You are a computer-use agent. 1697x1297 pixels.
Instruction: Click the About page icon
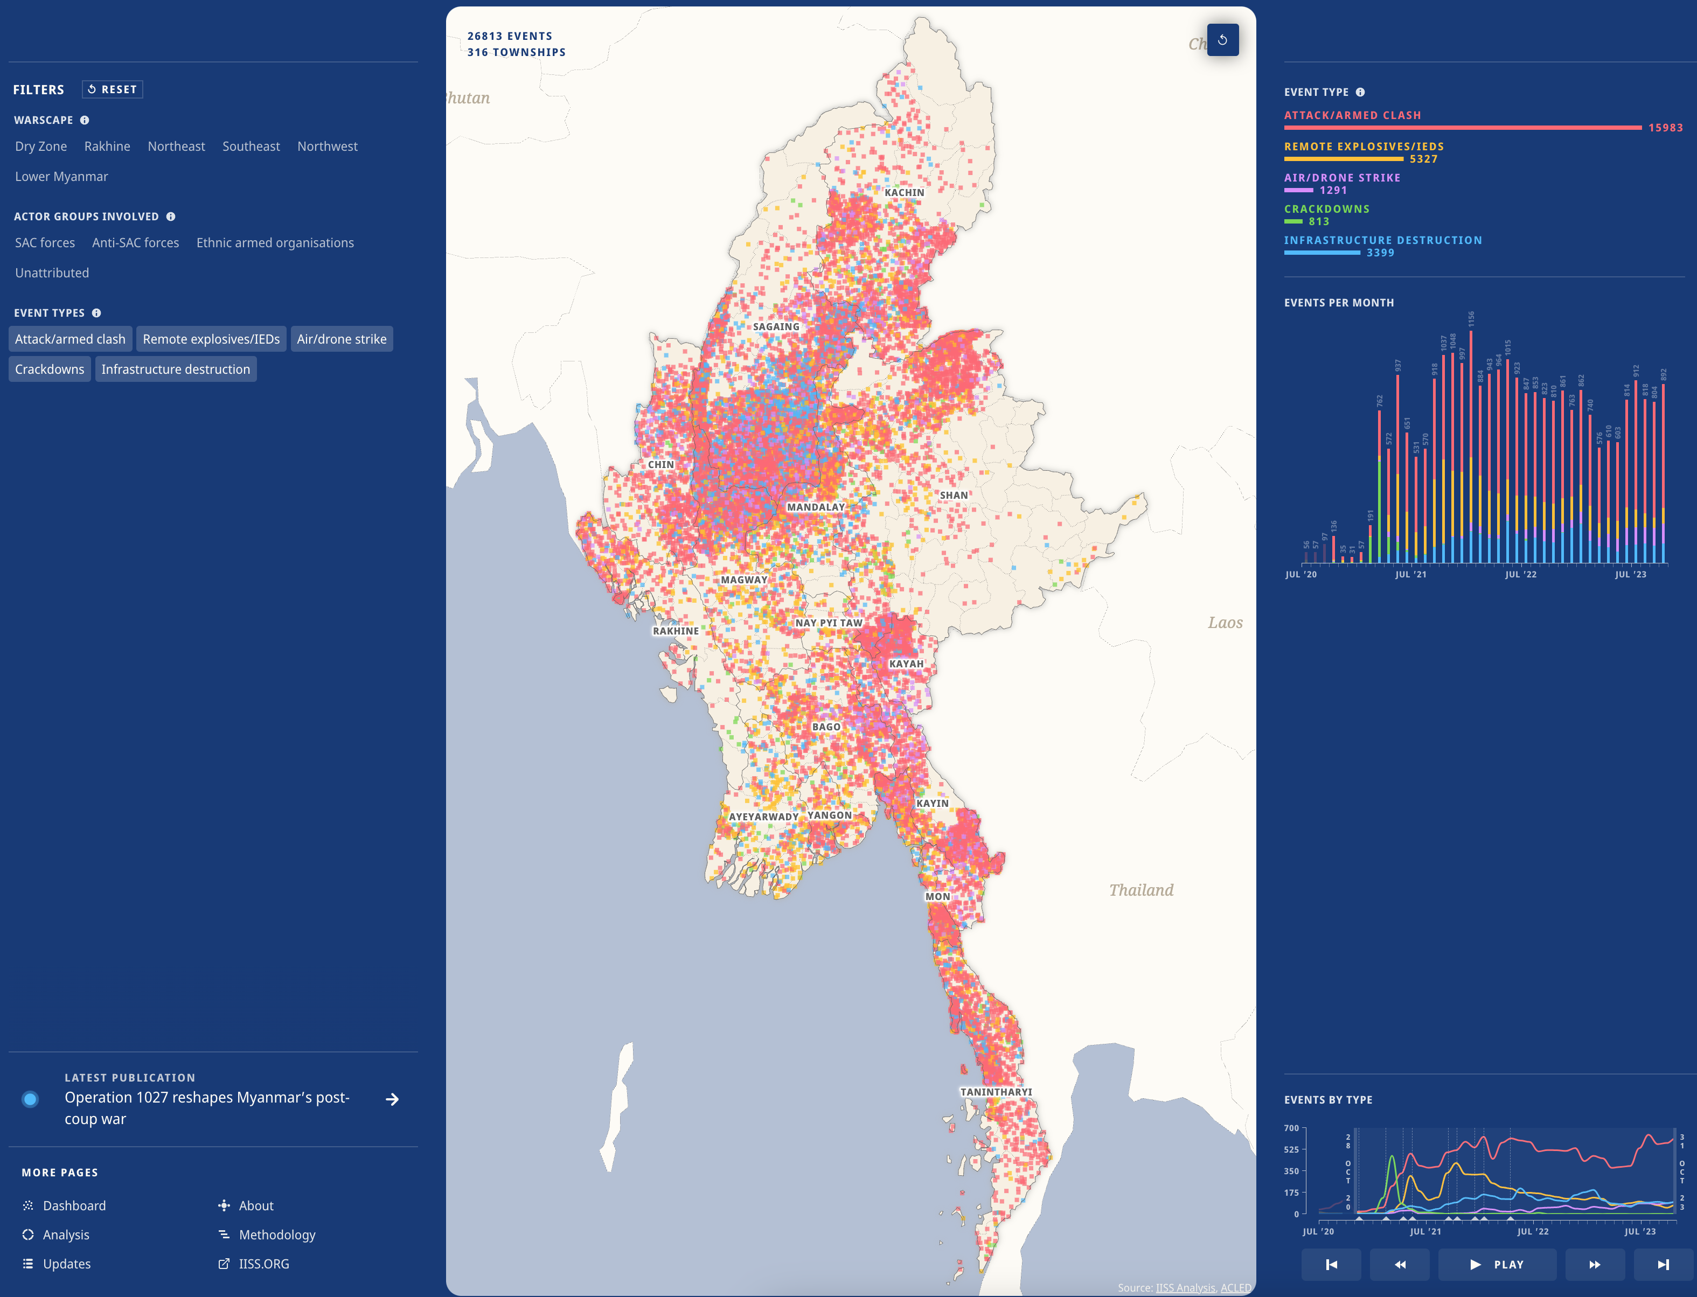pyautogui.click(x=224, y=1205)
